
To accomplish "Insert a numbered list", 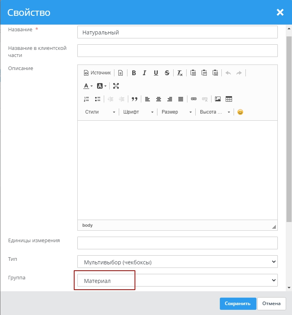I will (x=86, y=99).
